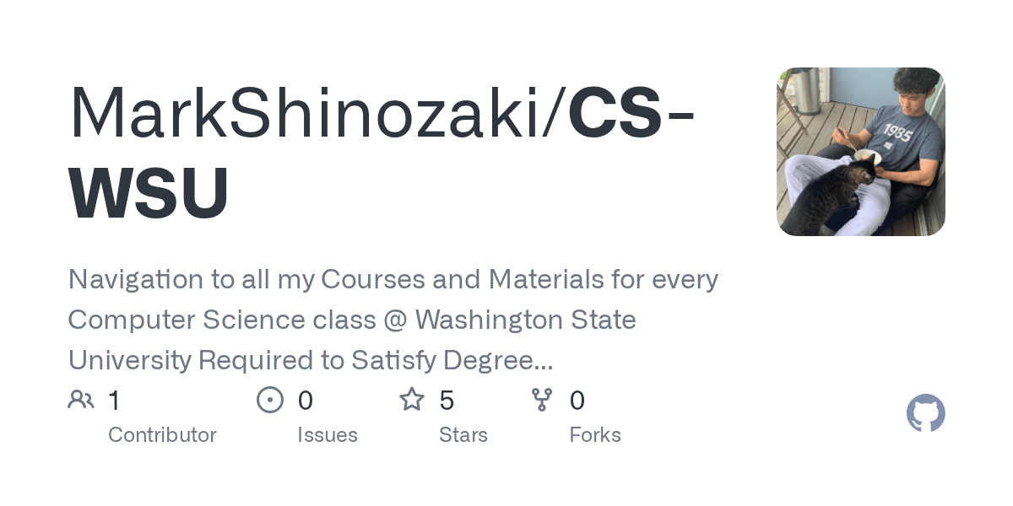Click the fork branch icon

click(542, 400)
